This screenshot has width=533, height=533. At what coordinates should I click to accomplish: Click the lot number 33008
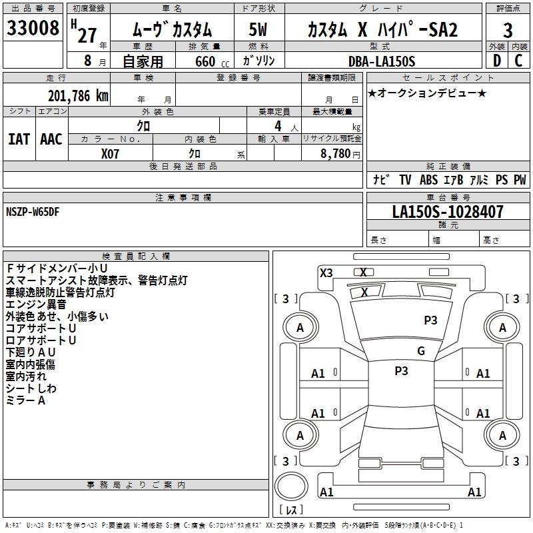coord(33,28)
